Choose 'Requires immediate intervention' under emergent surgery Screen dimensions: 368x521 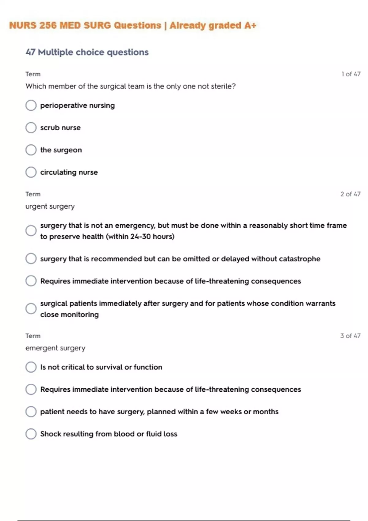click(x=31, y=390)
